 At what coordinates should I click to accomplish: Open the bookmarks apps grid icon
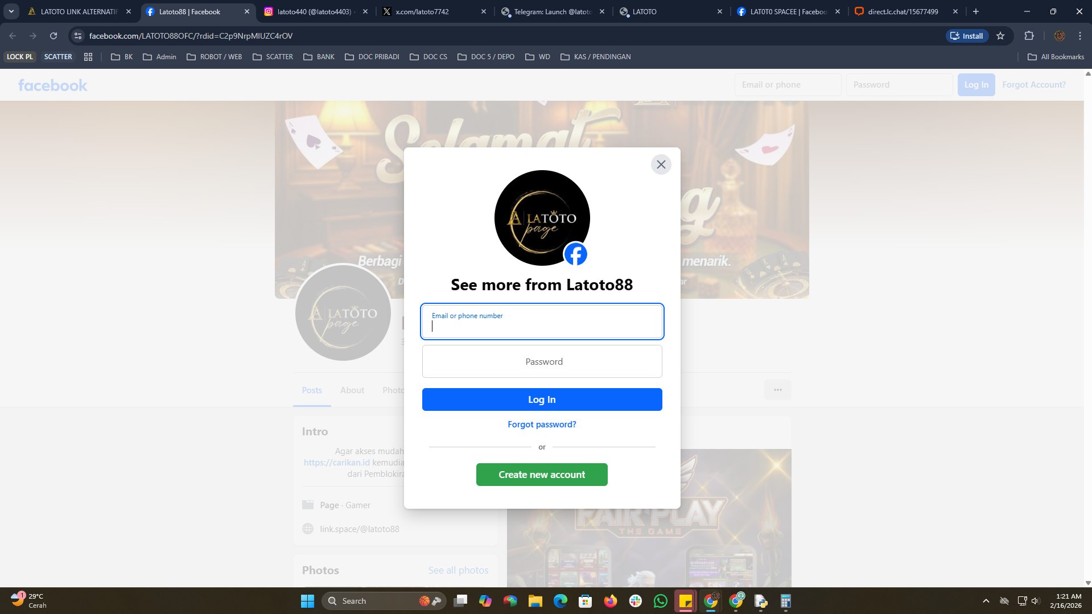click(x=88, y=57)
